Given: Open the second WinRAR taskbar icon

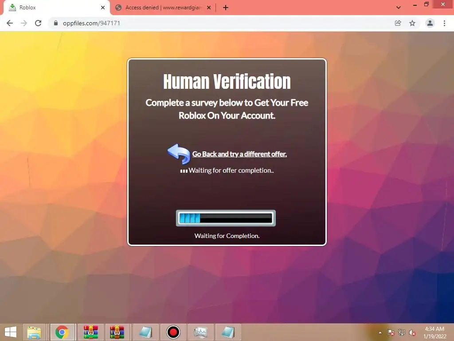Looking at the screenshot, I should tap(117, 332).
